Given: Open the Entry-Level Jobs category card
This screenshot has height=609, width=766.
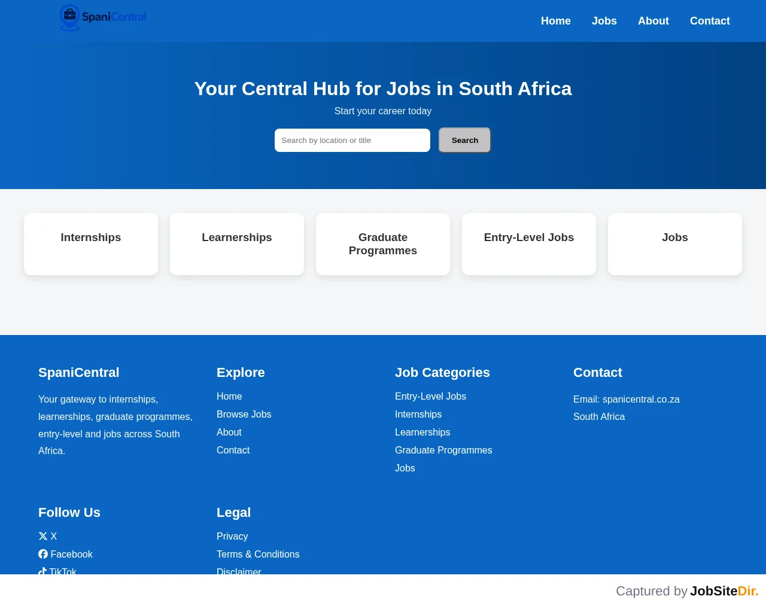Looking at the screenshot, I should 529,244.
